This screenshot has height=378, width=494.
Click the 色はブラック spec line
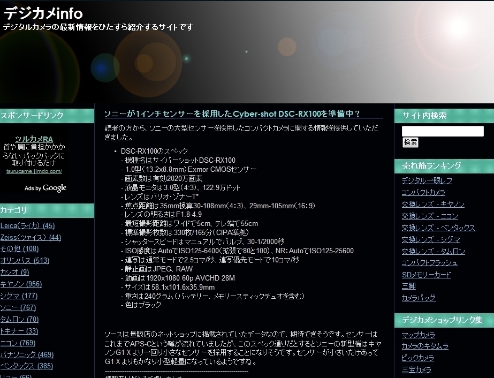[x=141, y=305]
